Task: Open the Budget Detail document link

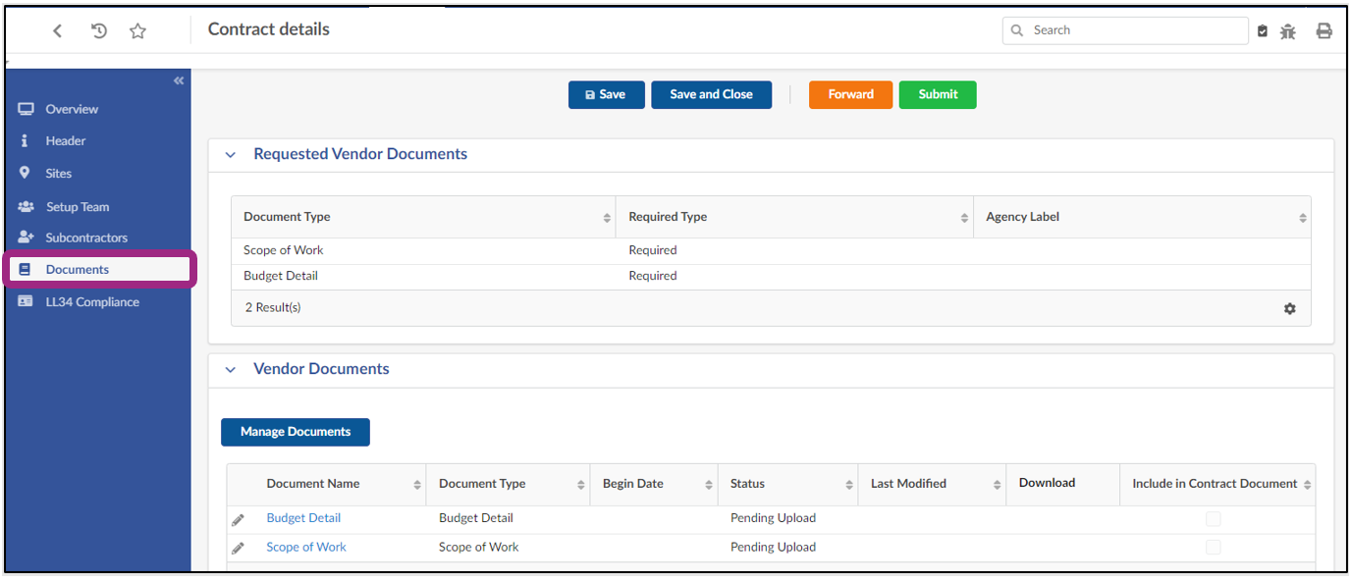Action: (x=303, y=518)
